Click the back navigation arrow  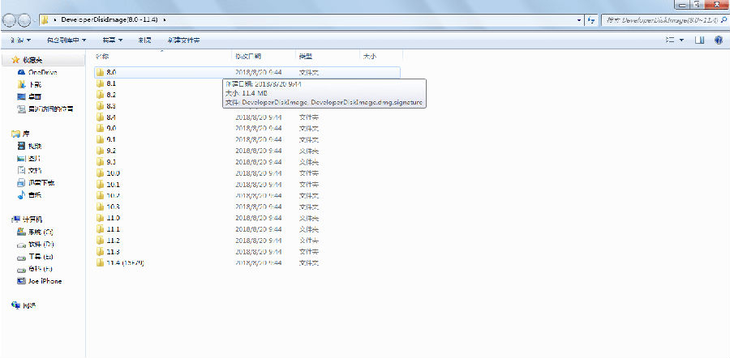[x=9, y=20]
